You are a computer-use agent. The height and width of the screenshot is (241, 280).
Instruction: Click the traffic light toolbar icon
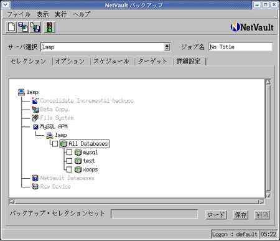coord(49,27)
